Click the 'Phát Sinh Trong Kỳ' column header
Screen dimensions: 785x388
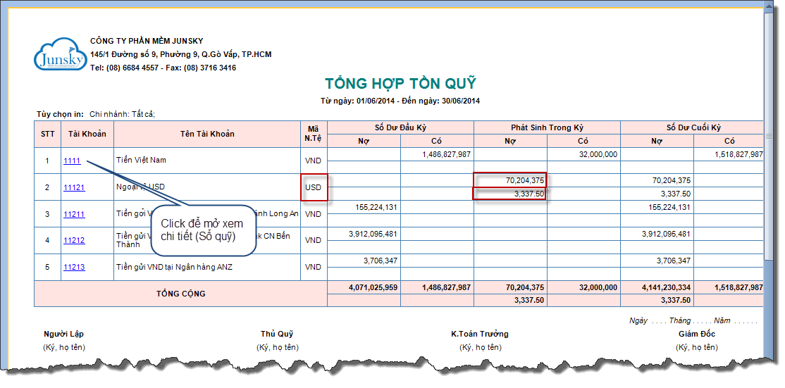(547, 127)
